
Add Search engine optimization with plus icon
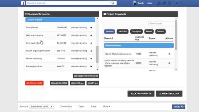91,51
